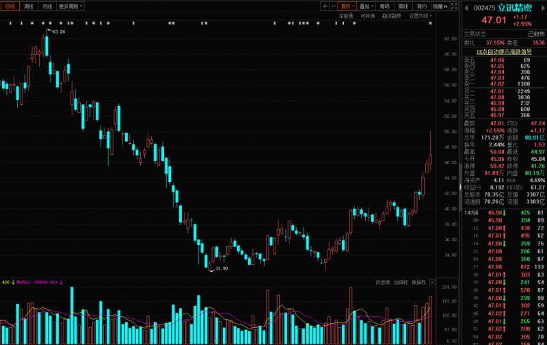This screenshot has height=345, width=547.
Task: Click the tallest long-wick candle at far right
Action: coord(431,151)
